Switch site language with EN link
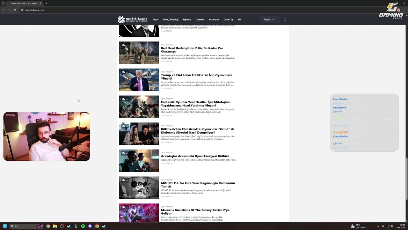 [x=240, y=19]
